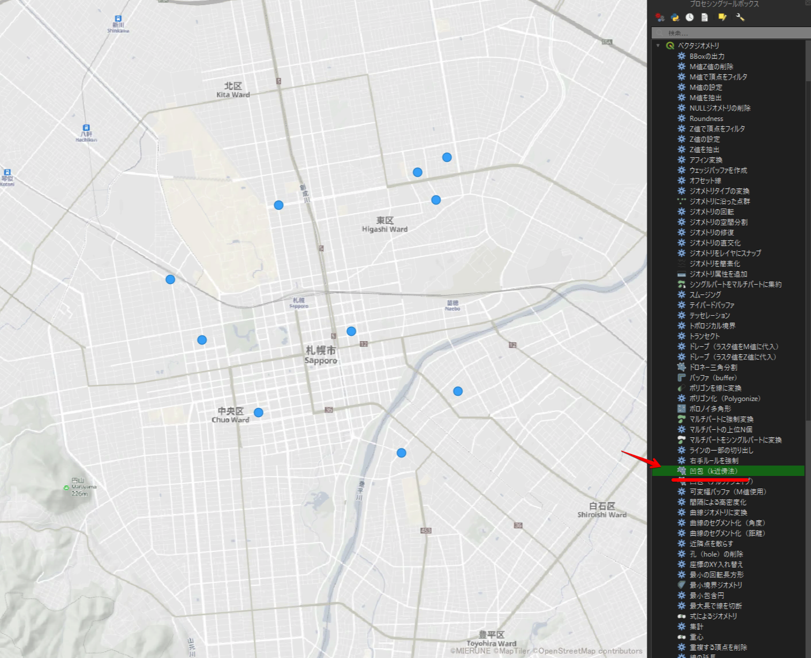Select the トランセクト algorithm
811x658 pixels.
[x=704, y=336]
